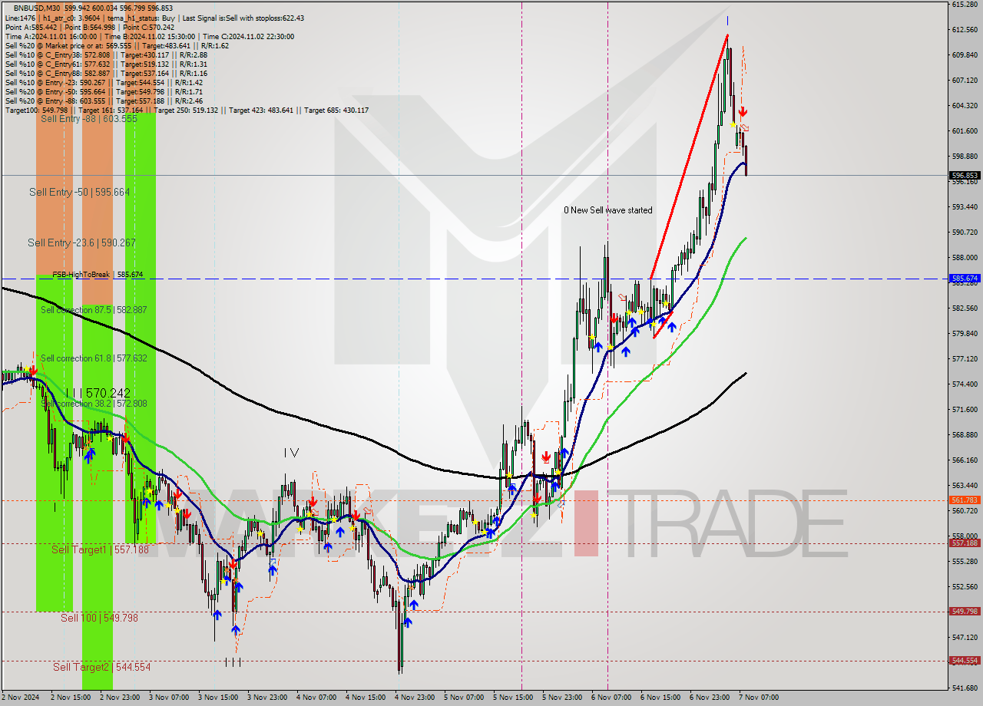Select the 'Sell 100 | 549.798' chart label
The image size is (983, 706).
pyautogui.click(x=100, y=617)
